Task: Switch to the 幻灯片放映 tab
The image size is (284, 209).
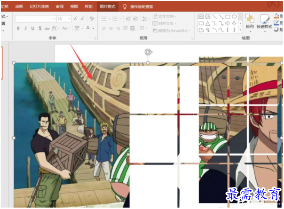Action: coord(39,7)
